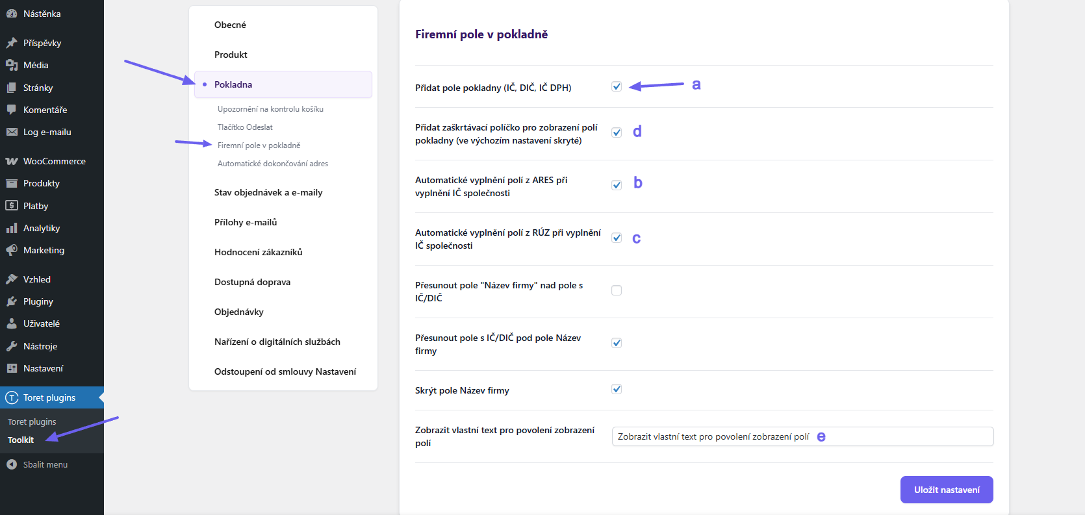The image size is (1085, 515).
Task: Click the Nástěnka dashboard icon
Action: point(12,14)
